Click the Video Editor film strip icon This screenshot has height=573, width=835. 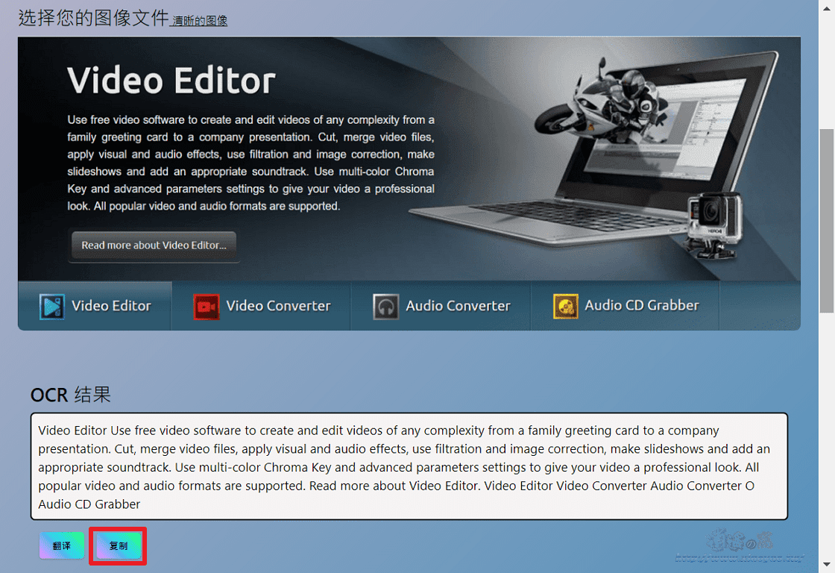point(51,306)
